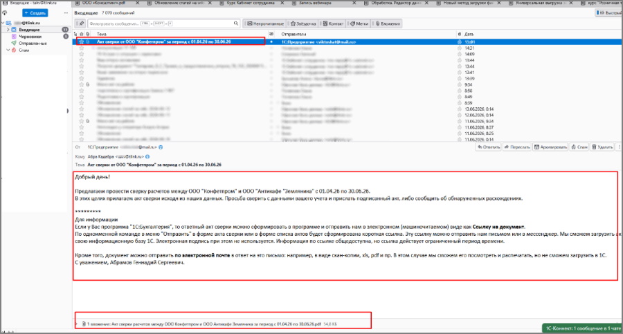Image resolution: width=623 pixels, height=334 pixels.
Task: Toggle read dot on Акт сверки message
Action: coord(271,41)
